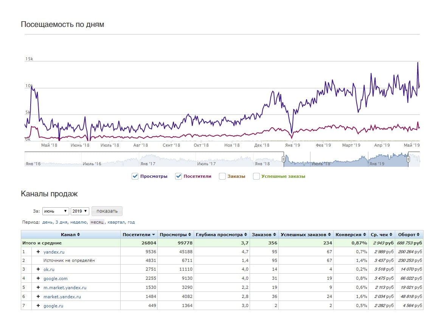Open the market.yandex.ru channel link
The height and width of the screenshot is (332, 444).
pos(62,297)
